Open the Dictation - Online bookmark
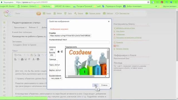Image resolution: width=178 pixels, height=100 pixels. pyautogui.click(x=27, y=6)
